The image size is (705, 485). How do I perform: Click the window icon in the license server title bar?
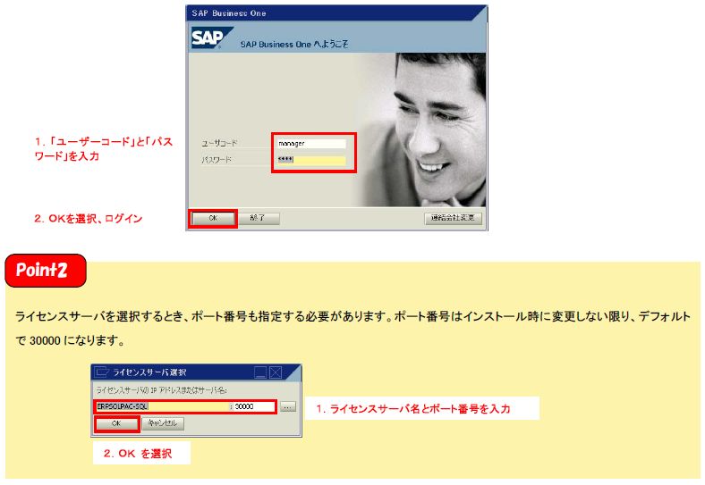coord(102,372)
